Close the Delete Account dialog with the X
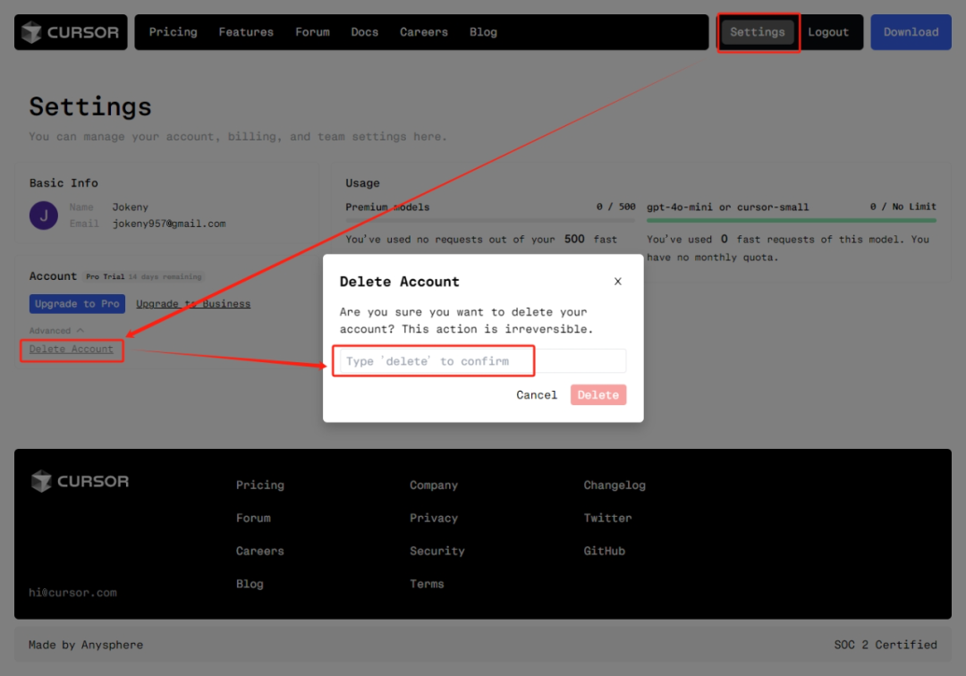966x676 pixels. pyautogui.click(x=617, y=282)
